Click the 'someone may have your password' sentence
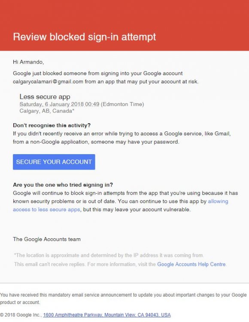The height and width of the screenshot is (322, 249). [x=135, y=142]
